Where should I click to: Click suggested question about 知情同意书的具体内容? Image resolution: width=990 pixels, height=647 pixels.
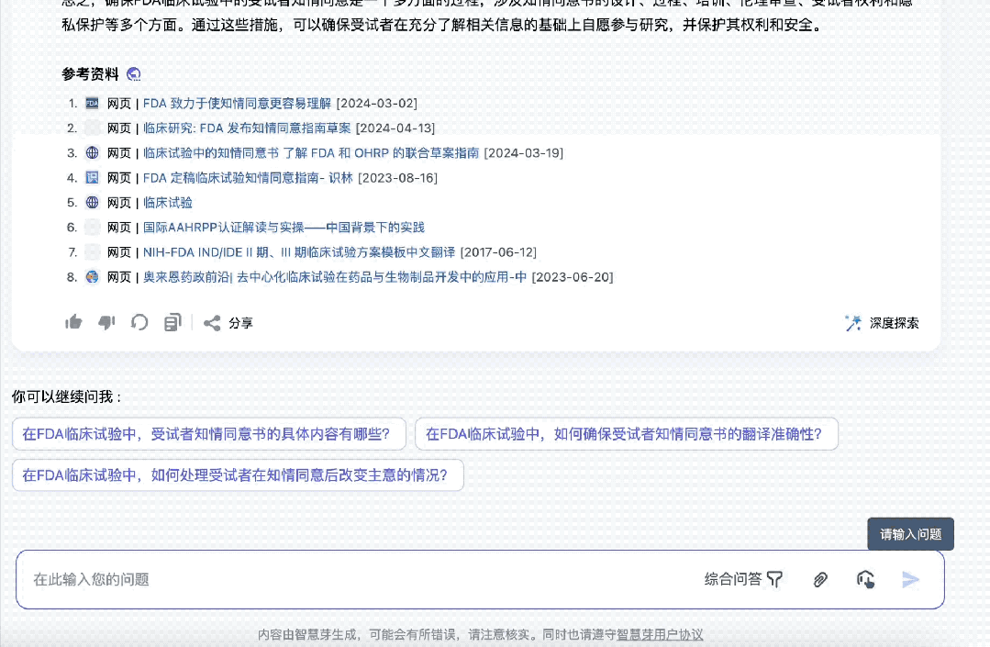208,432
